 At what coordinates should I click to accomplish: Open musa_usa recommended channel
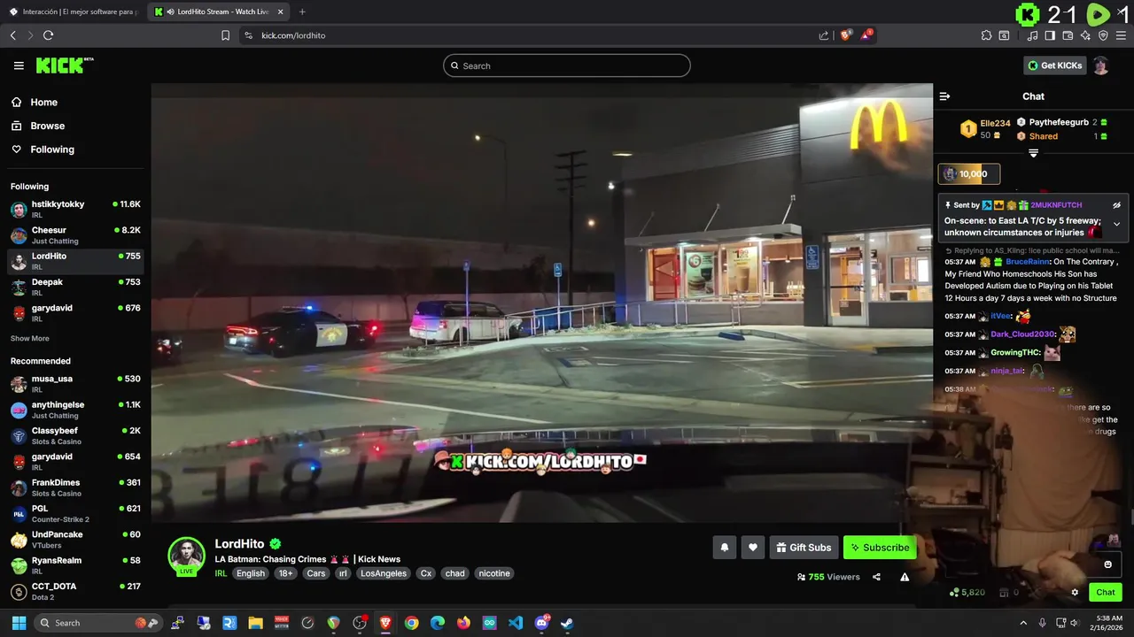point(75,384)
